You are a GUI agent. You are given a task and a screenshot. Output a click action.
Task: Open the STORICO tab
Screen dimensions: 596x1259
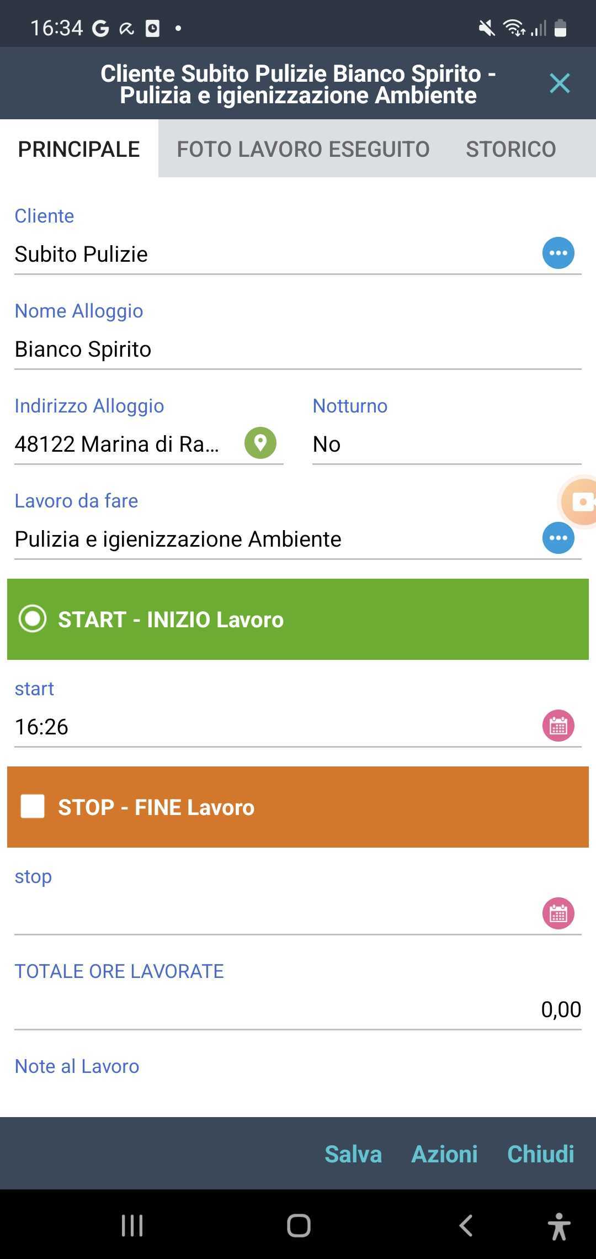click(x=510, y=149)
